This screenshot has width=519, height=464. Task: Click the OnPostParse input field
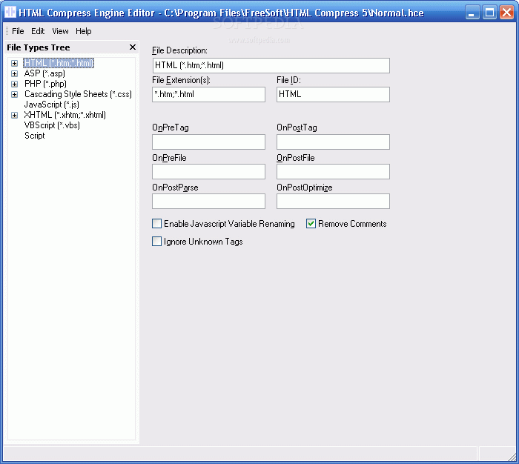click(x=208, y=201)
